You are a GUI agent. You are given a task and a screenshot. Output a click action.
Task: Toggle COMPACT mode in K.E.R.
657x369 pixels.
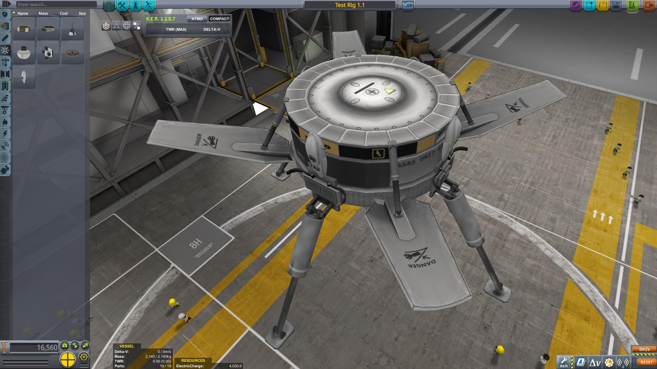[x=219, y=19]
